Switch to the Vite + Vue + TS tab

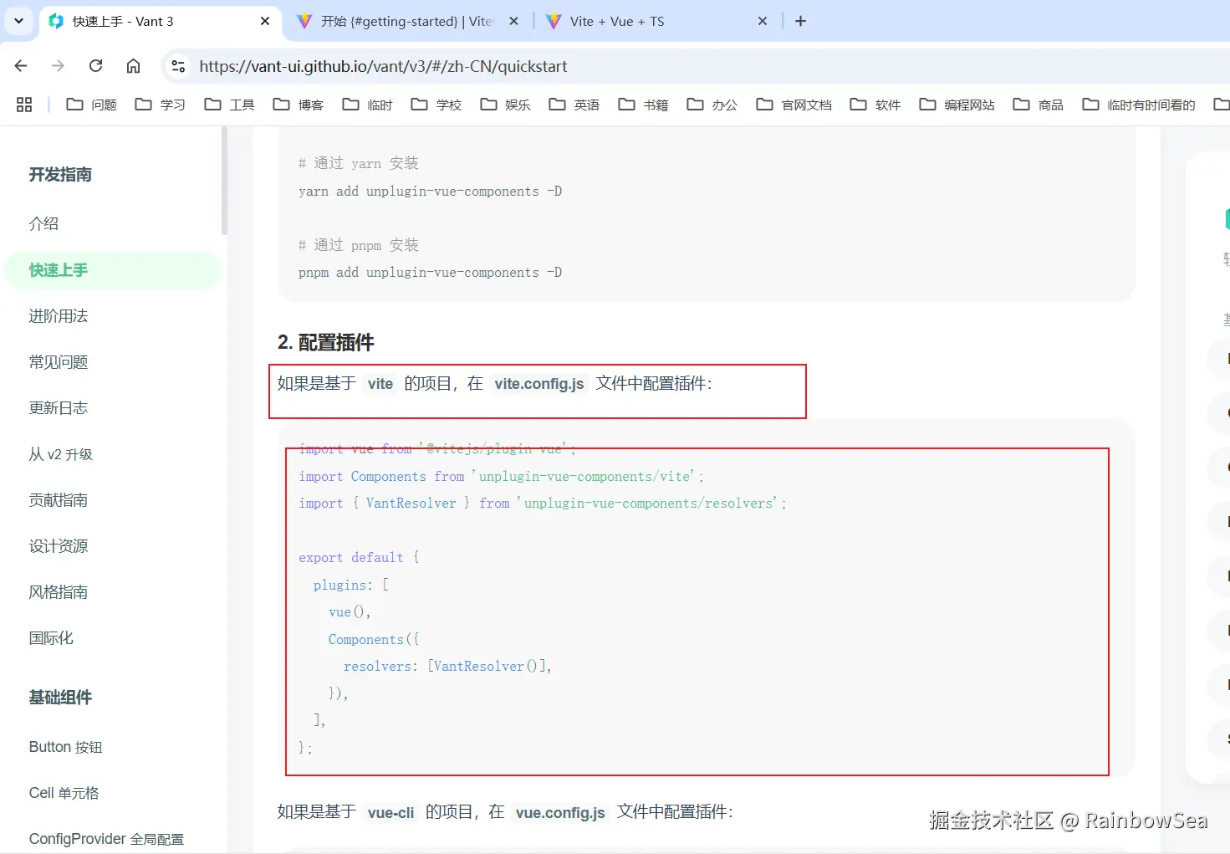[x=658, y=22]
